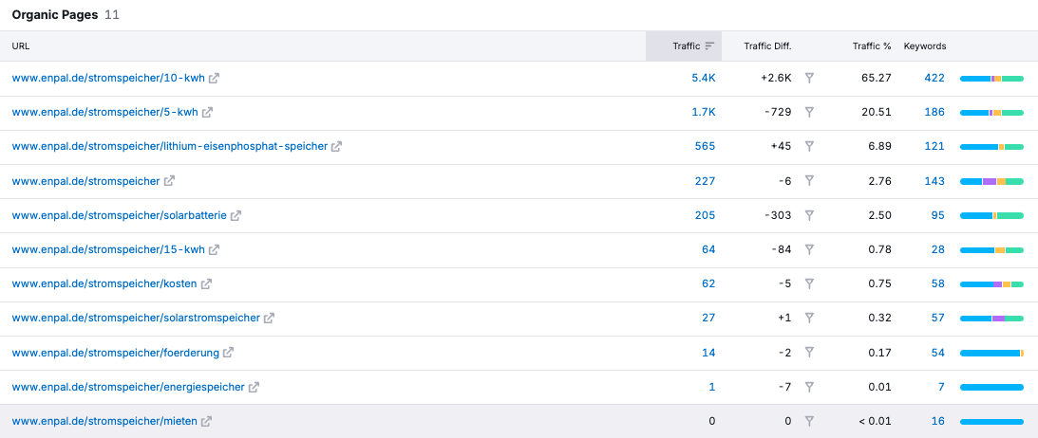This screenshot has height=438, width=1038.
Task: Click the purple segment in stromspeicher's bar
Action: (x=989, y=181)
